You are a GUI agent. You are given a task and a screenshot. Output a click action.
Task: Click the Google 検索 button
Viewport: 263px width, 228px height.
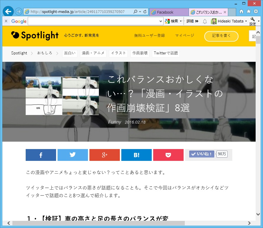click(171, 21)
